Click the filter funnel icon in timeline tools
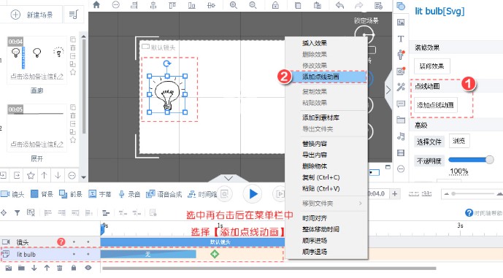This screenshot has height=278, width=503. point(17,212)
